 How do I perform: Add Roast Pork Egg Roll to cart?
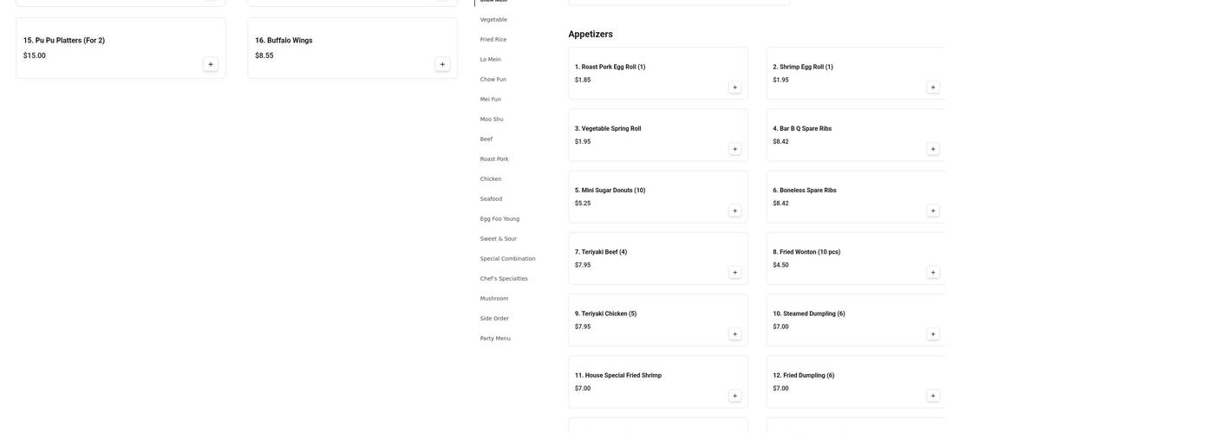coord(734,87)
